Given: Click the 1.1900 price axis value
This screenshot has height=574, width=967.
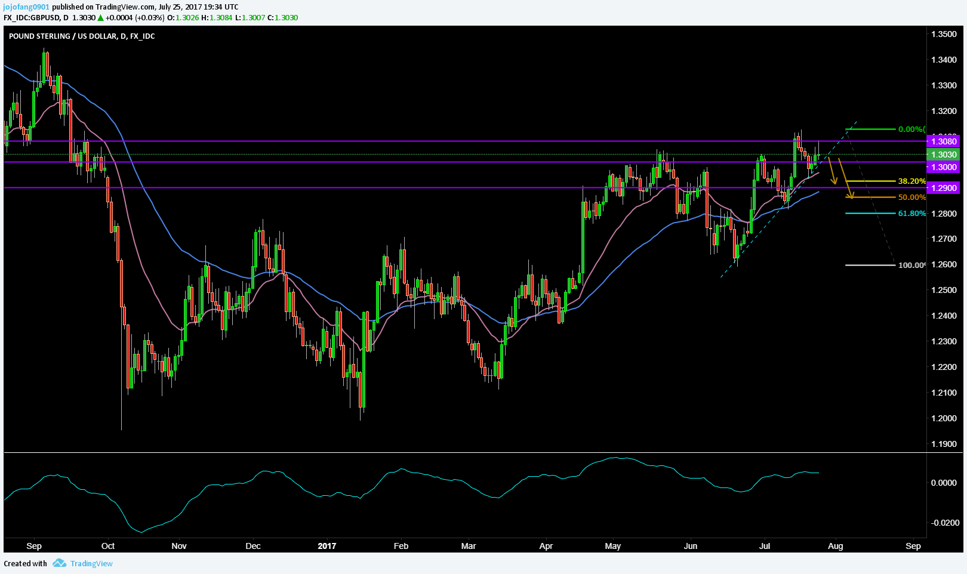Looking at the screenshot, I should pyautogui.click(x=944, y=444).
